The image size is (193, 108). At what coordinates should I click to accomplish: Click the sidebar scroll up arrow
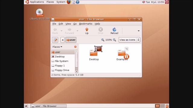pos(77,51)
